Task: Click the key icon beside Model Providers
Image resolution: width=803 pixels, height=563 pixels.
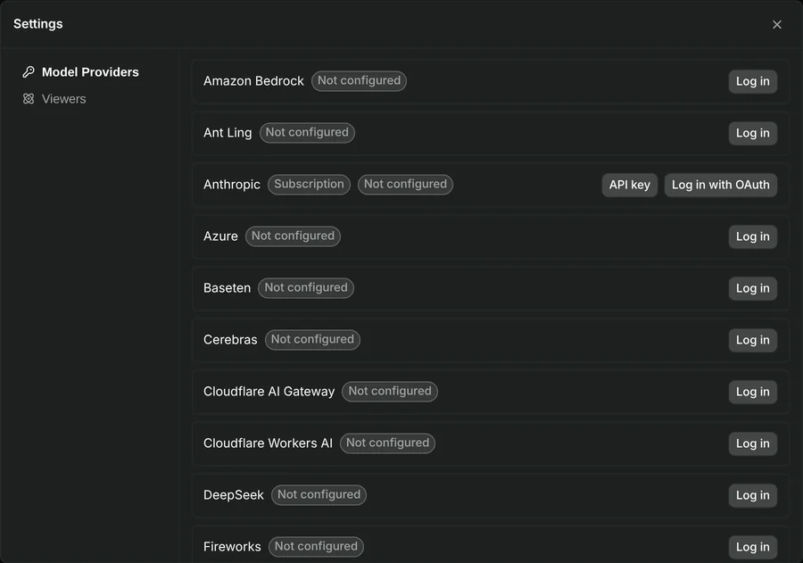Action: pyautogui.click(x=29, y=72)
